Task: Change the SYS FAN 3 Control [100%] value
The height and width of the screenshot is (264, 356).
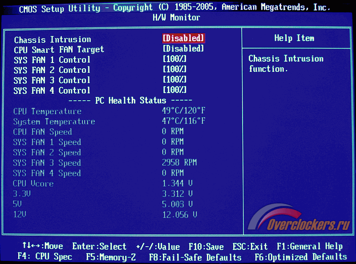Action: coord(174,79)
